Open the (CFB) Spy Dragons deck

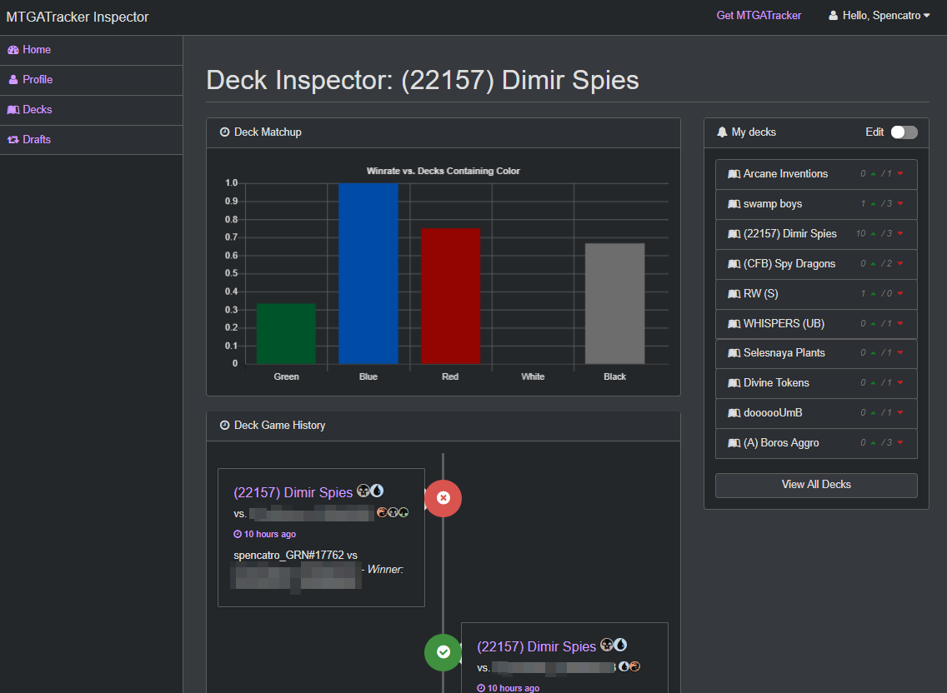pos(816,264)
